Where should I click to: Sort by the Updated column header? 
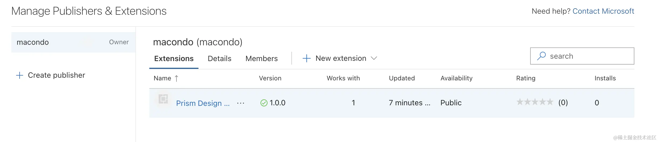[x=402, y=78]
